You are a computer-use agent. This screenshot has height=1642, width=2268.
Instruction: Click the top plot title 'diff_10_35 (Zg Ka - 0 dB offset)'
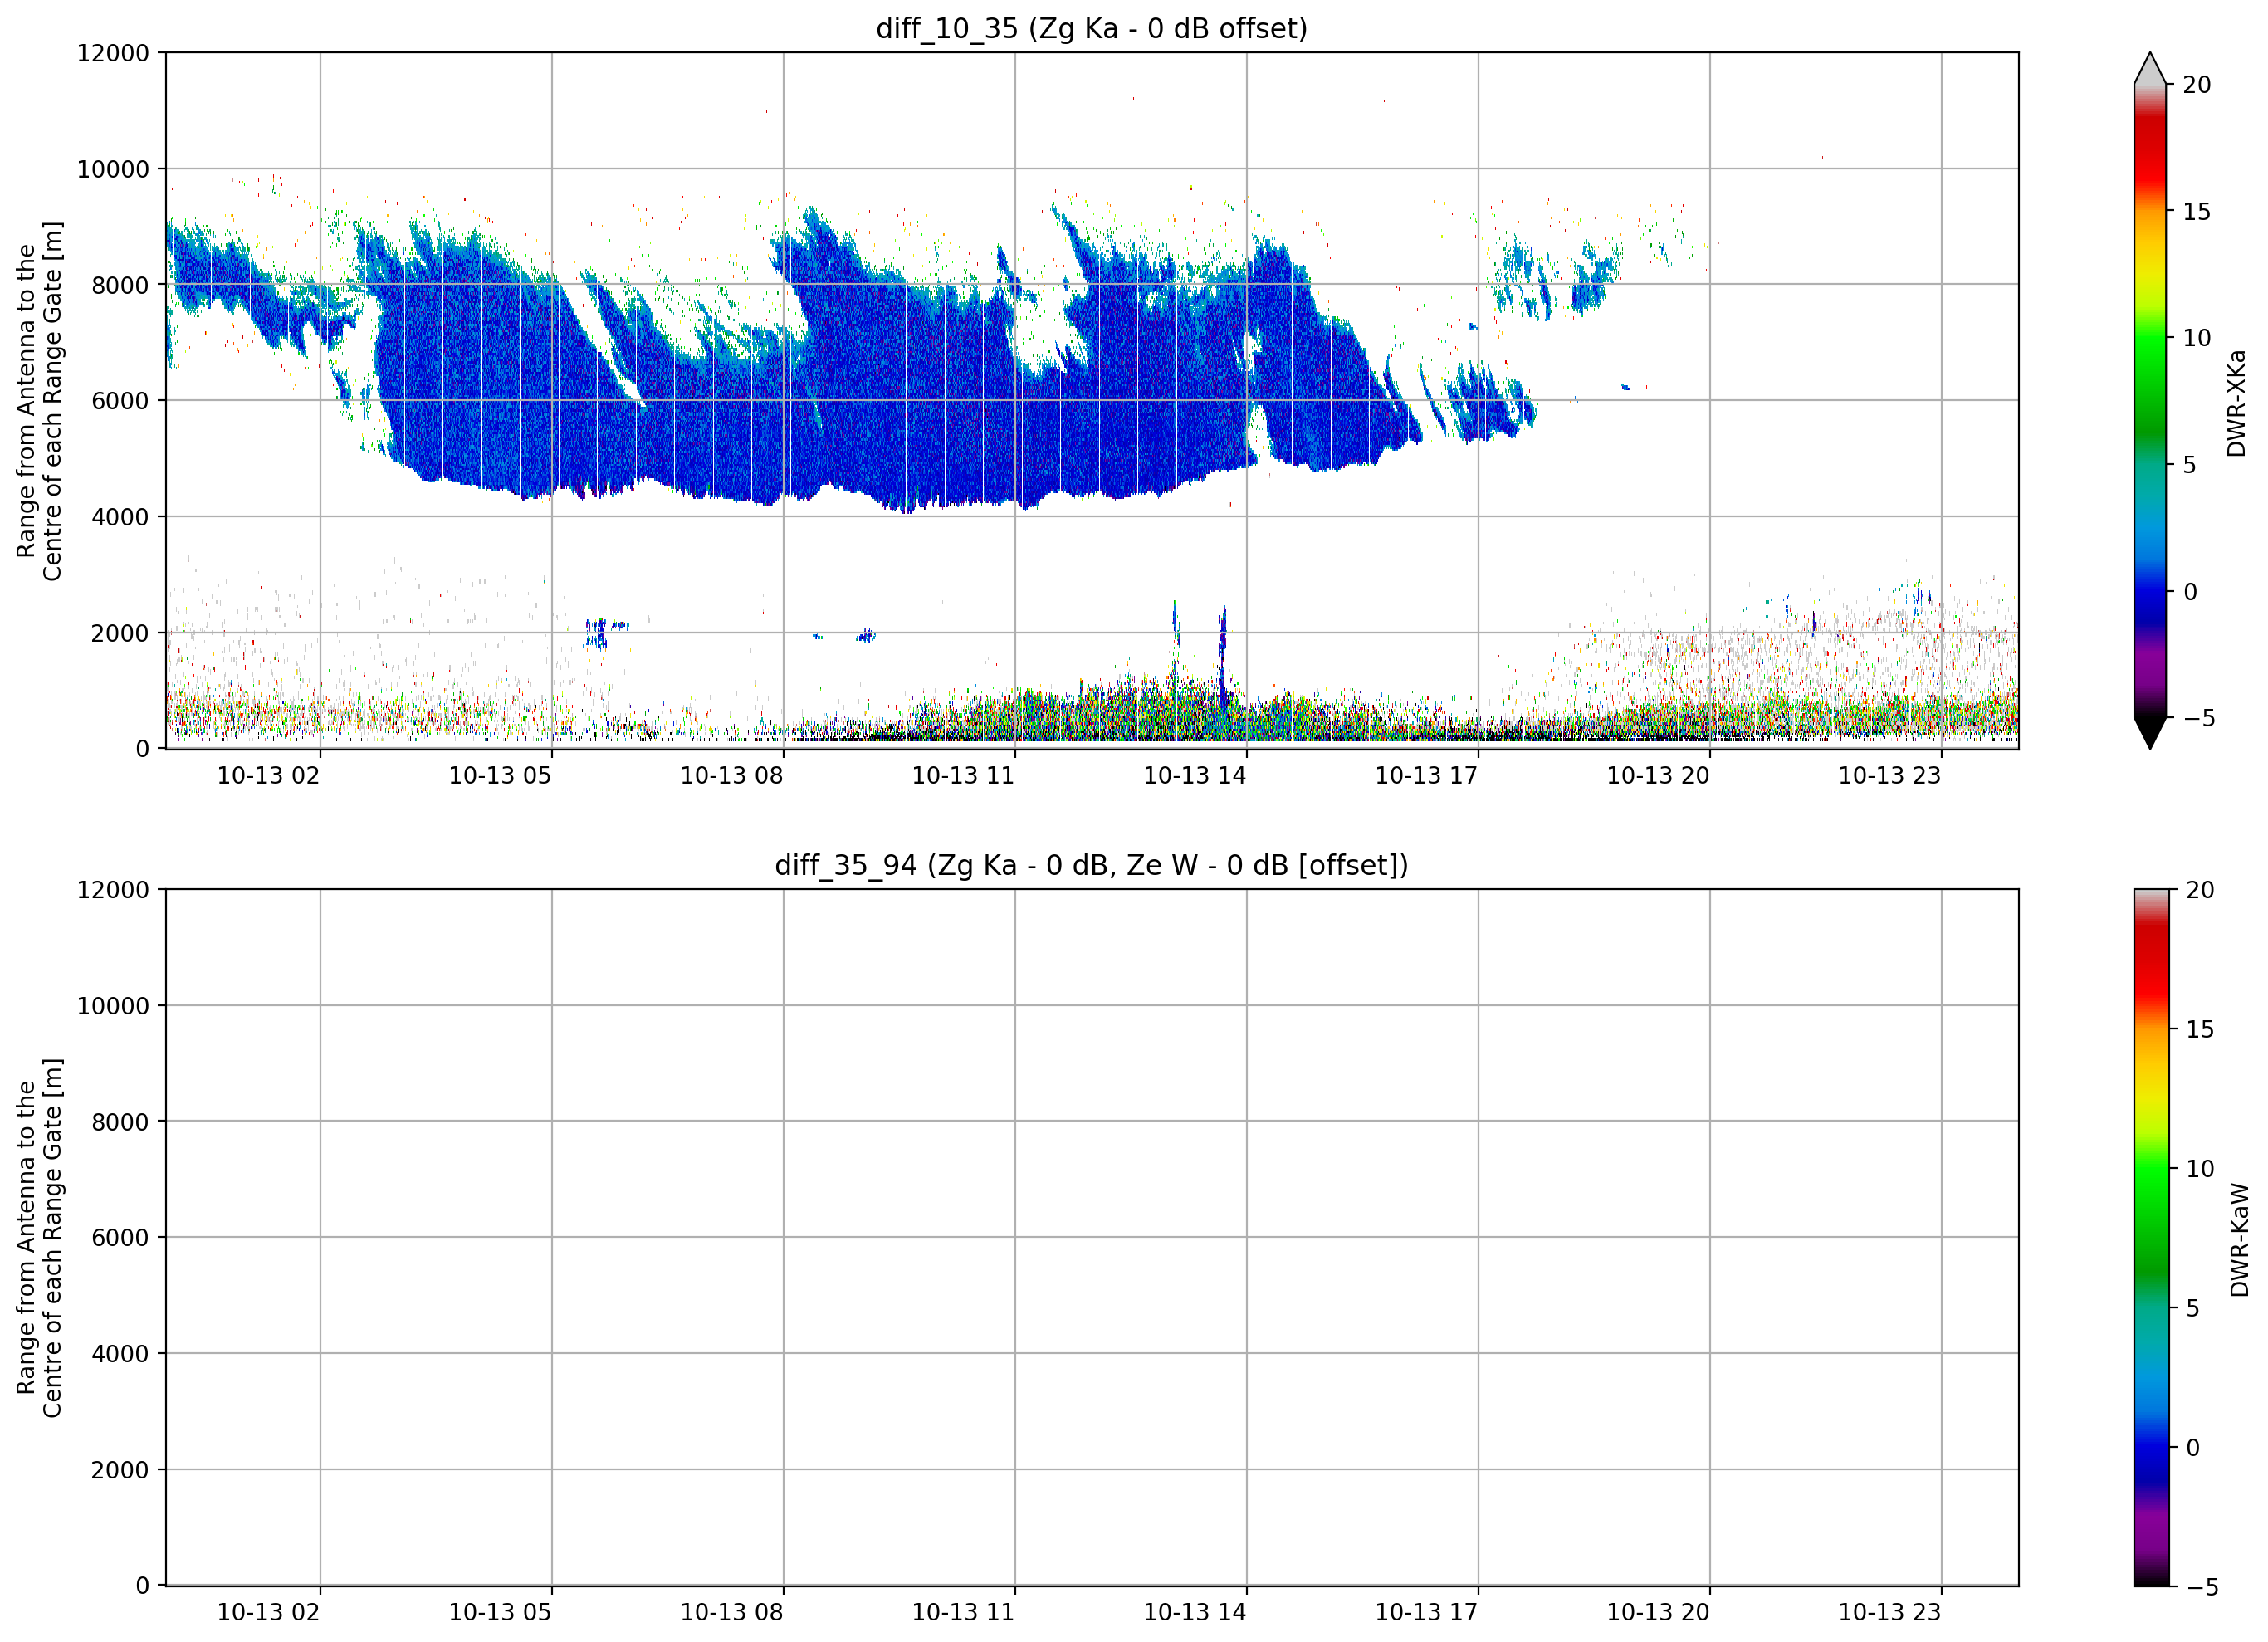[x=1091, y=28]
